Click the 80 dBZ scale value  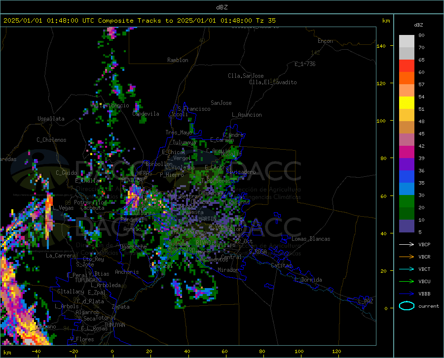[421, 35]
